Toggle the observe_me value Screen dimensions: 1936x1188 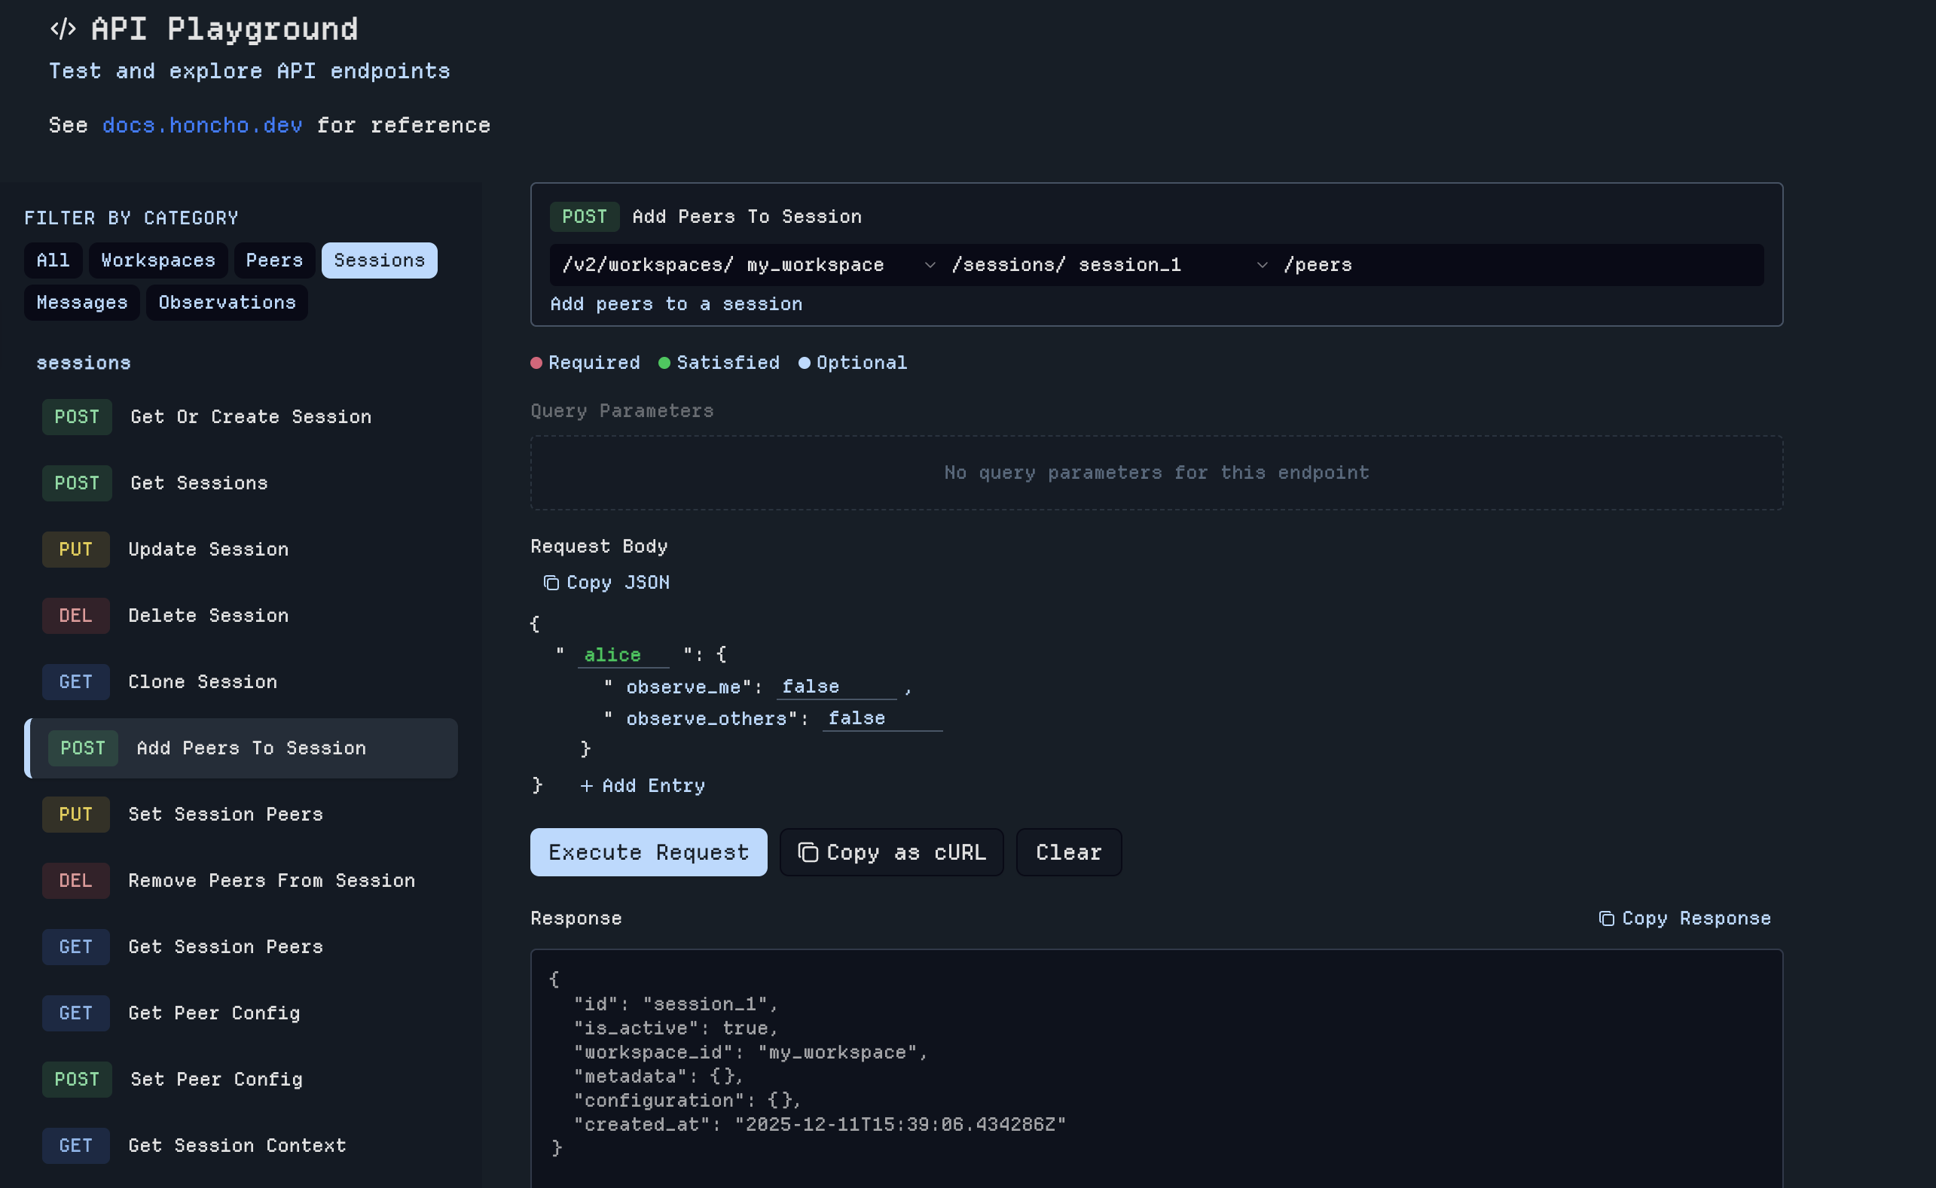pyautogui.click(x=835, y=686)
